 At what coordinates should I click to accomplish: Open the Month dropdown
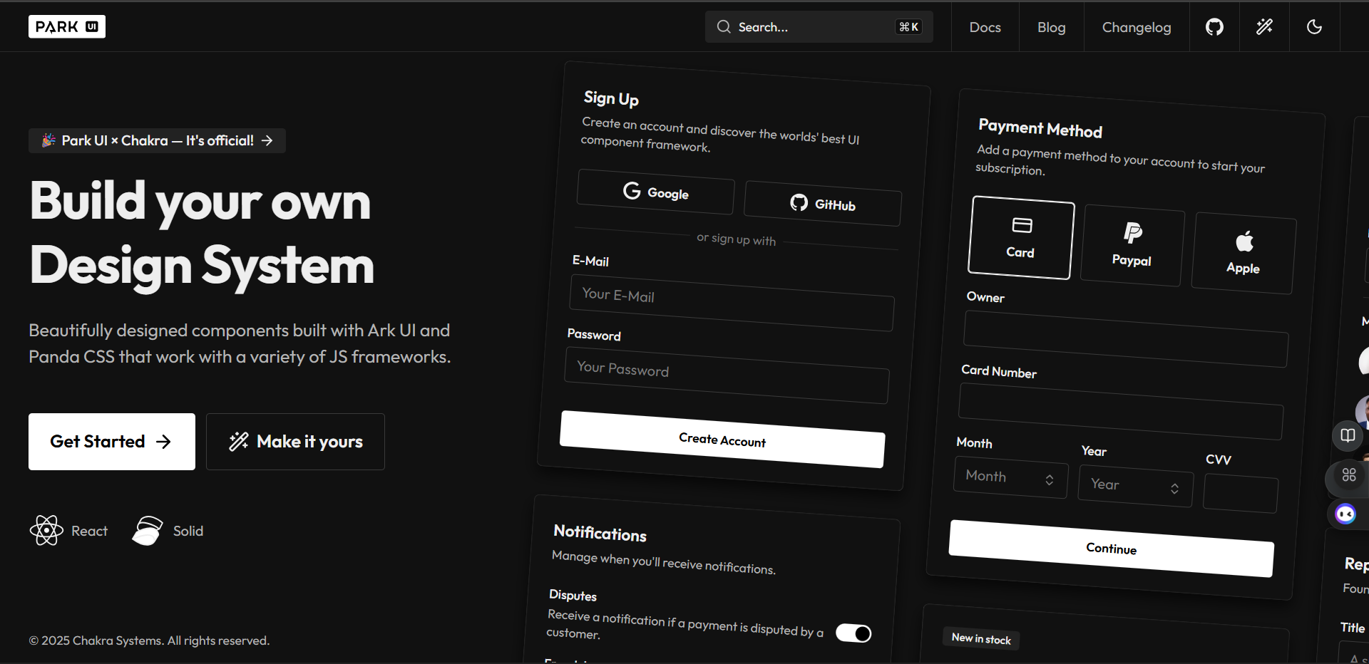(1010, 479)
